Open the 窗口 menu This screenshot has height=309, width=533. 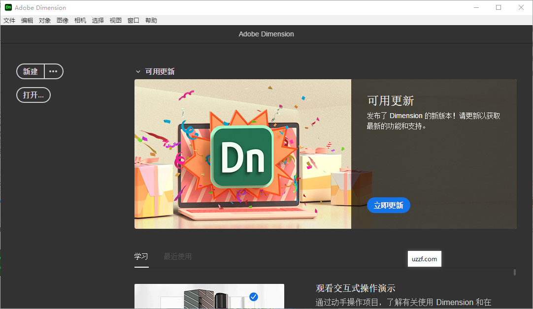[133, 20]
